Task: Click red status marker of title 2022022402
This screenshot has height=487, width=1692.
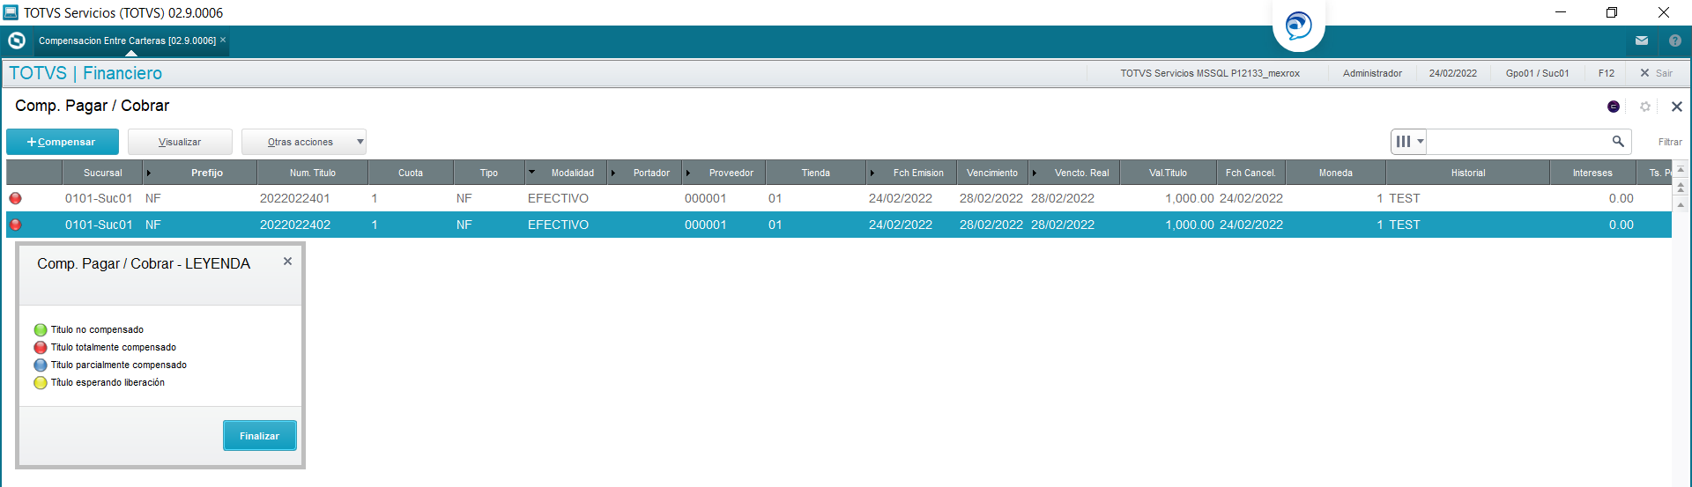Action: 15,225
